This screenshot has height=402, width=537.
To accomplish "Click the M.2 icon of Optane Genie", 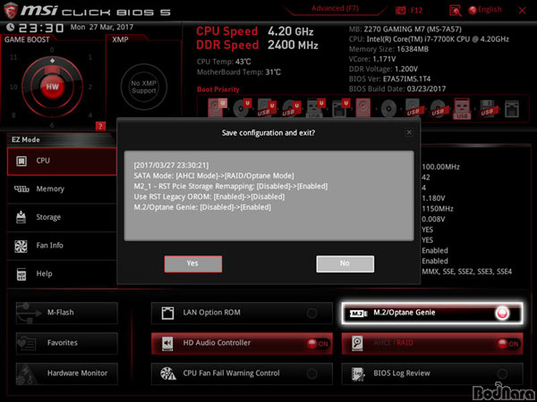I will 359,314.
